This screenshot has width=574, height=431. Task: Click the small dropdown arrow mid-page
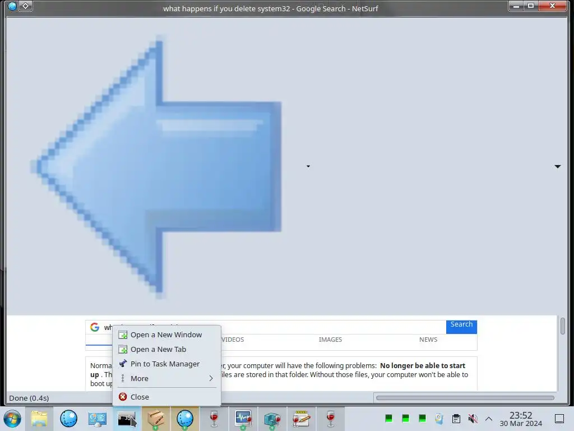(x=308, y=166)
